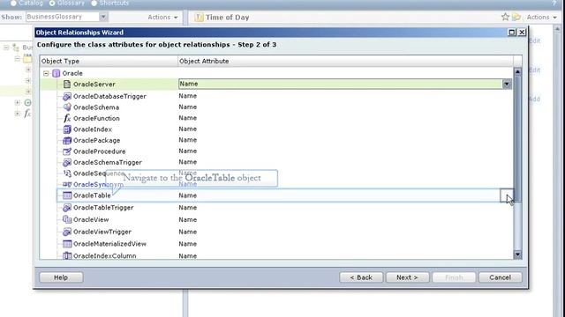The width and height of the screenshot is (565, 317).
Task: Click the OracleServer object icon
Action: tap(67, 85)
